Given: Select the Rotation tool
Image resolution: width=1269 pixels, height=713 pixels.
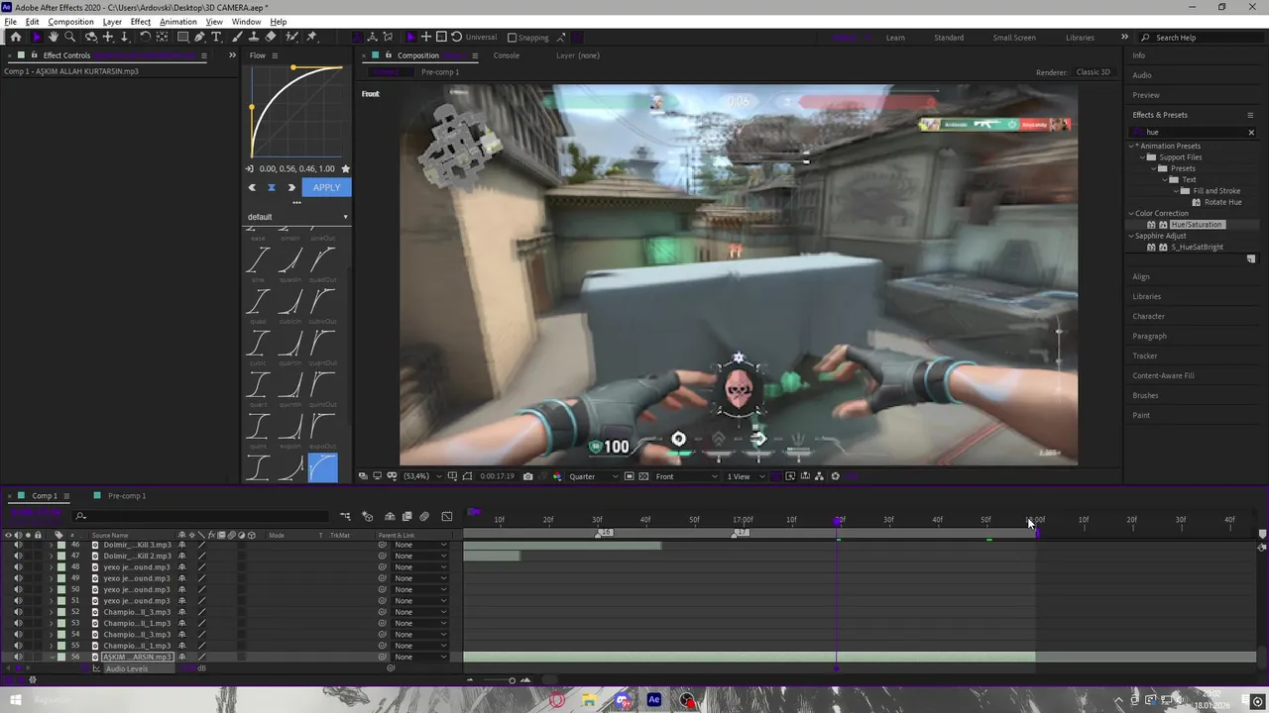Looking at the screenshot, I should [145, 37].
